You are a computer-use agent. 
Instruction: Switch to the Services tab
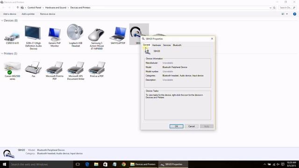pos(167,45)
